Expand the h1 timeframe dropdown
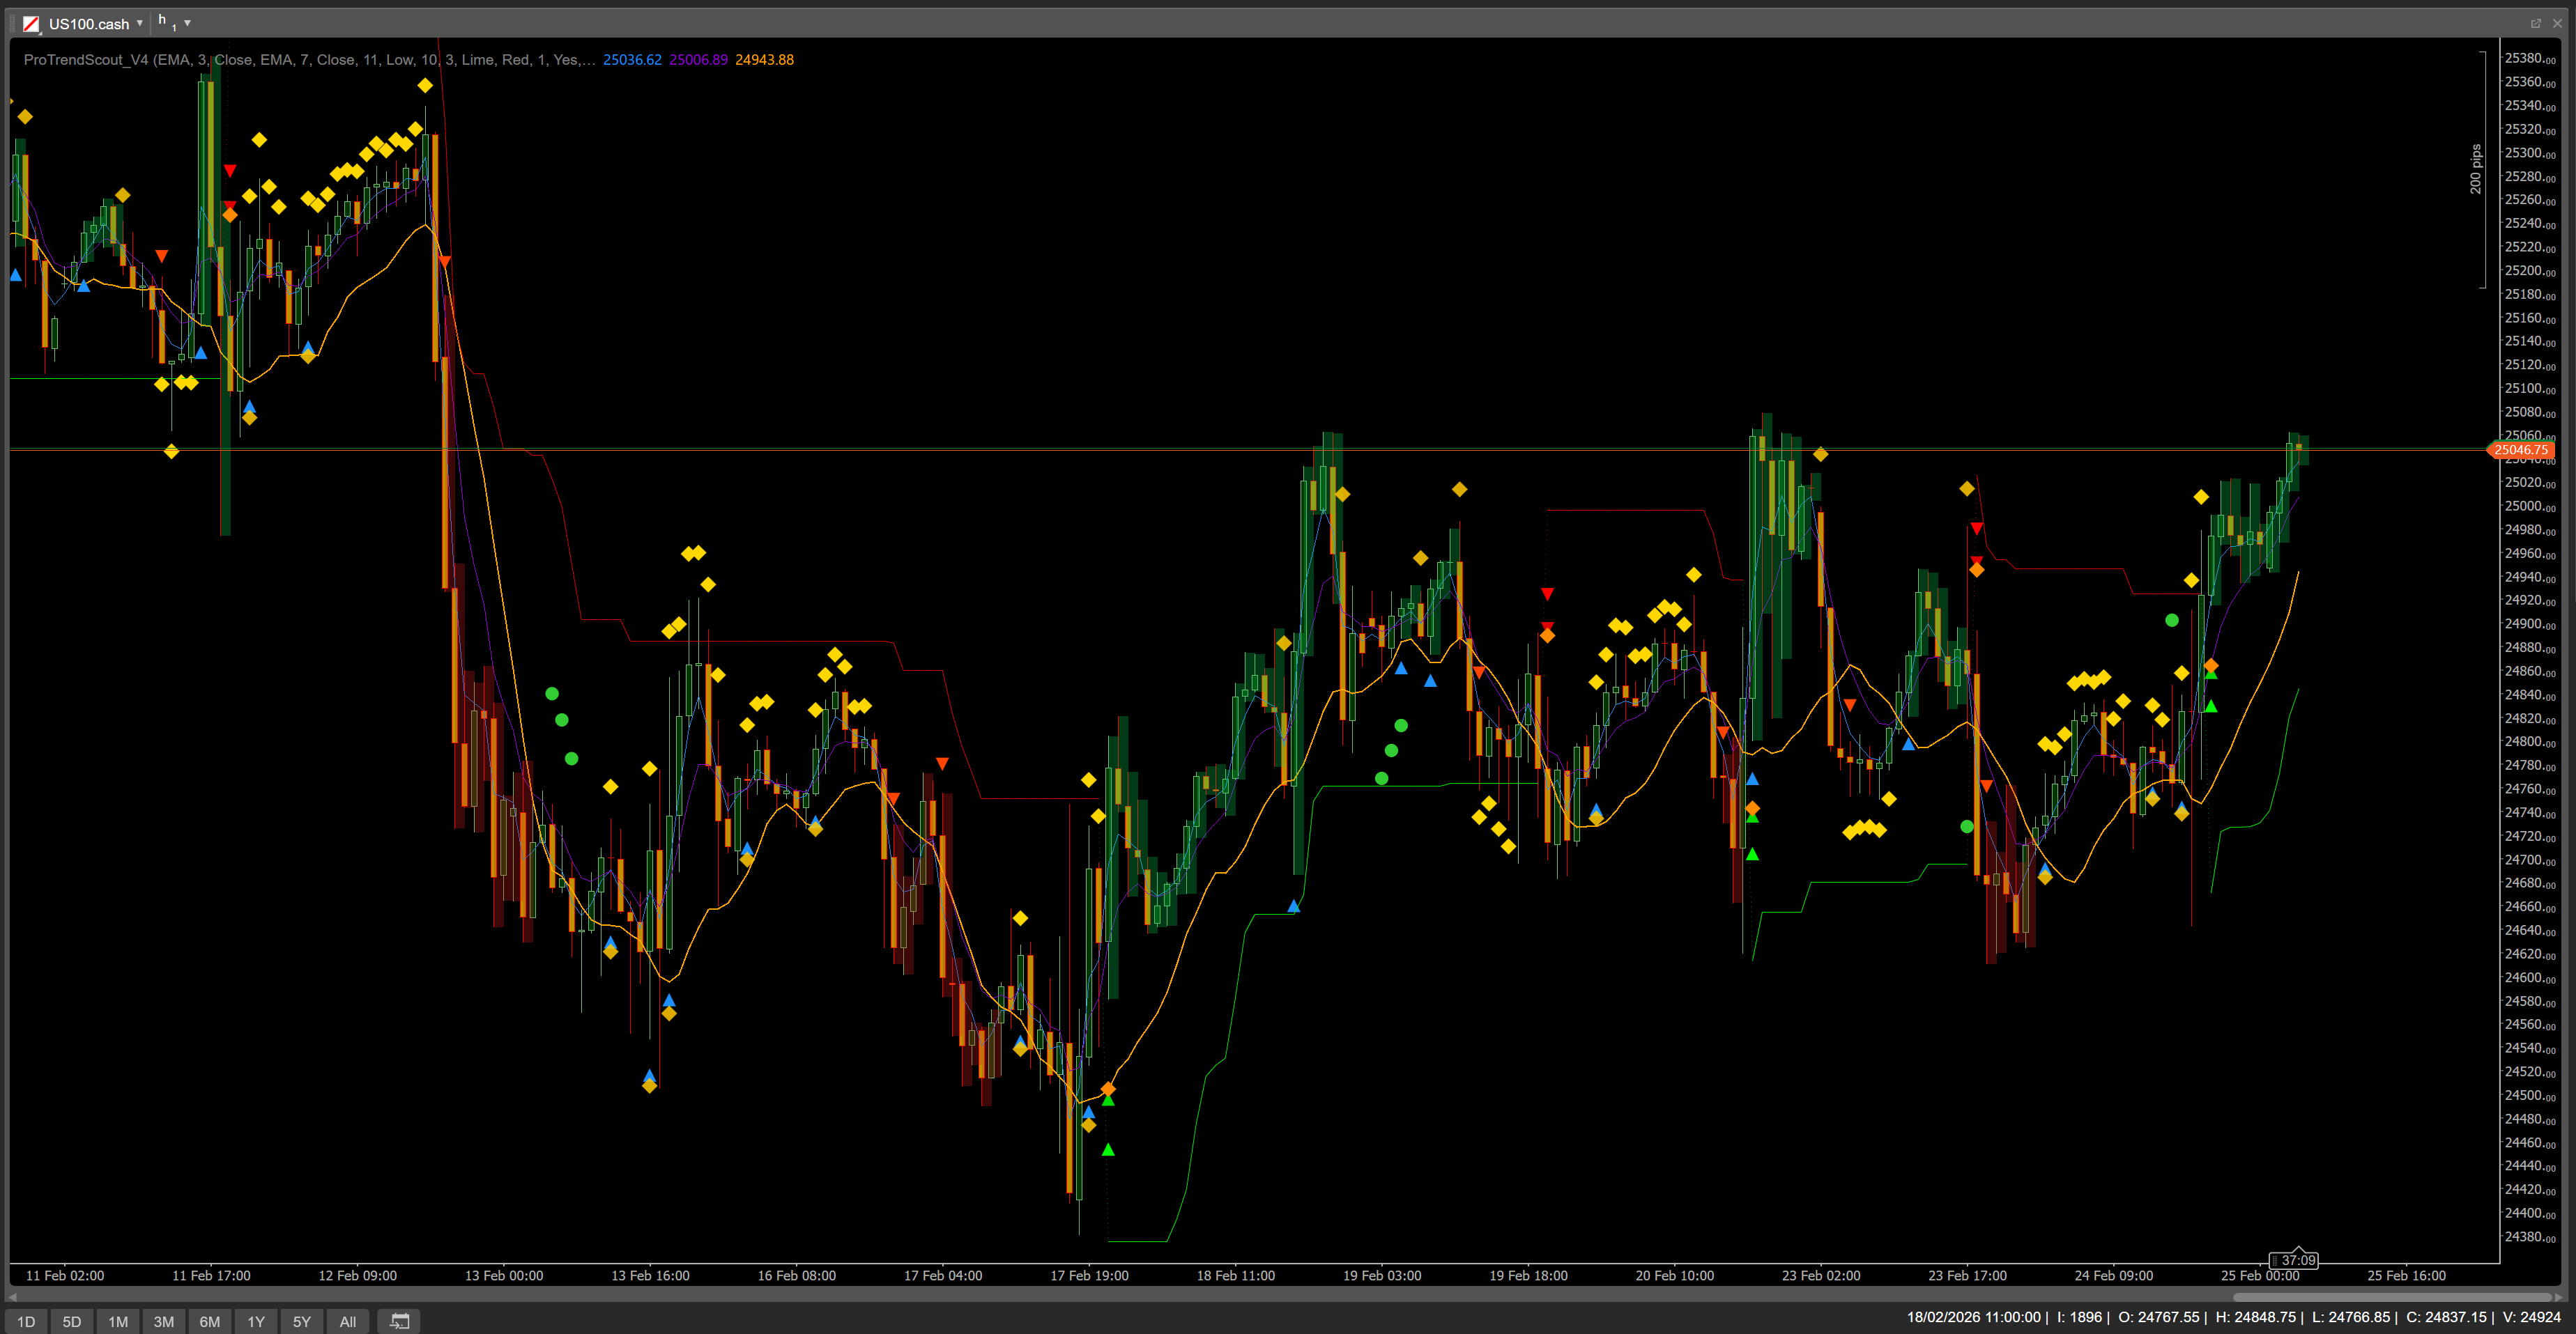Screen dimensions: 2576x1334 (x=187, y=23)
